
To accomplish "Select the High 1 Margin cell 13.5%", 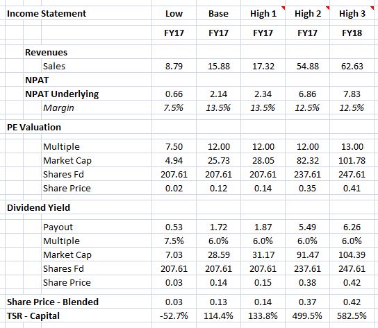I will 263,107.
